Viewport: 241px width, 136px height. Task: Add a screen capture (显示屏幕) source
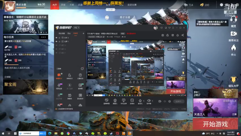coord(106,102)
